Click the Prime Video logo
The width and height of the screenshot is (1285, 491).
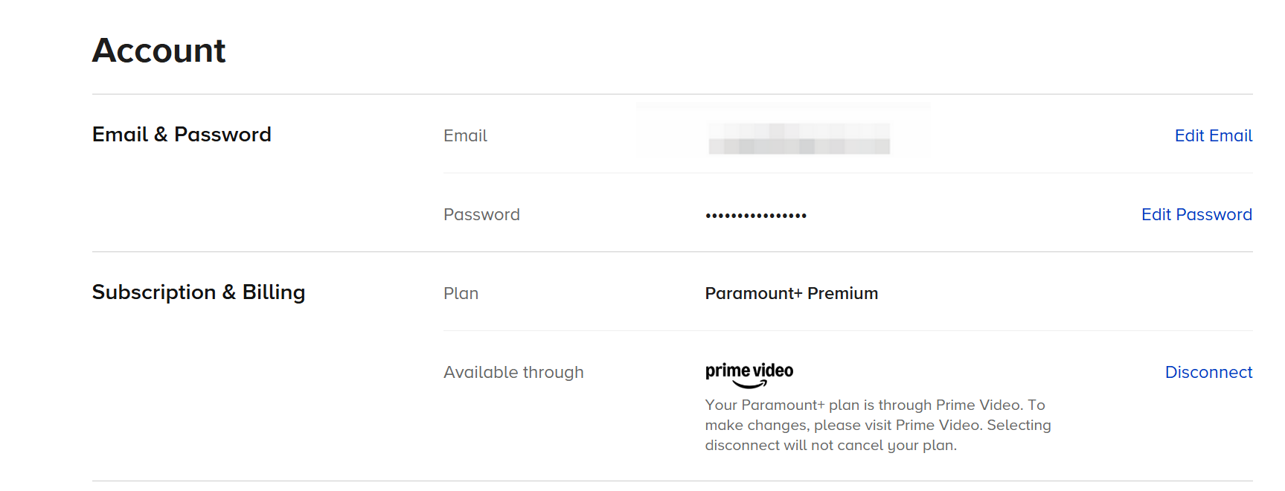click(x=749, y=370)
